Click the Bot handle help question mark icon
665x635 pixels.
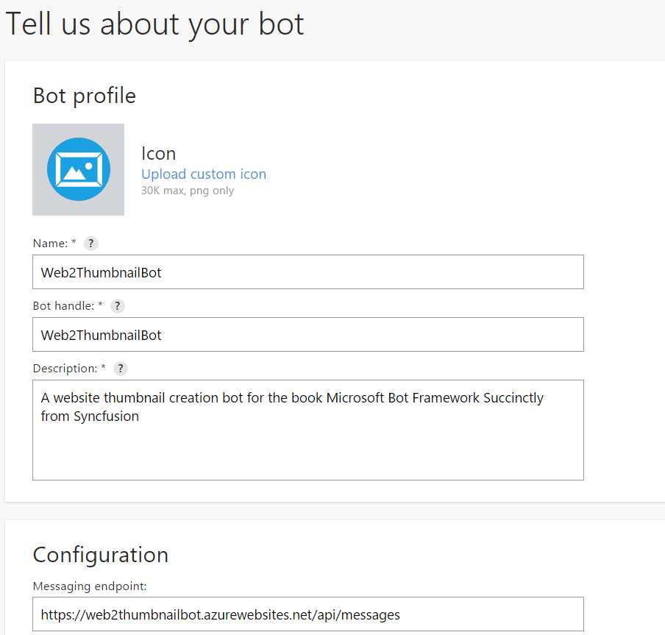click(117, 305)
